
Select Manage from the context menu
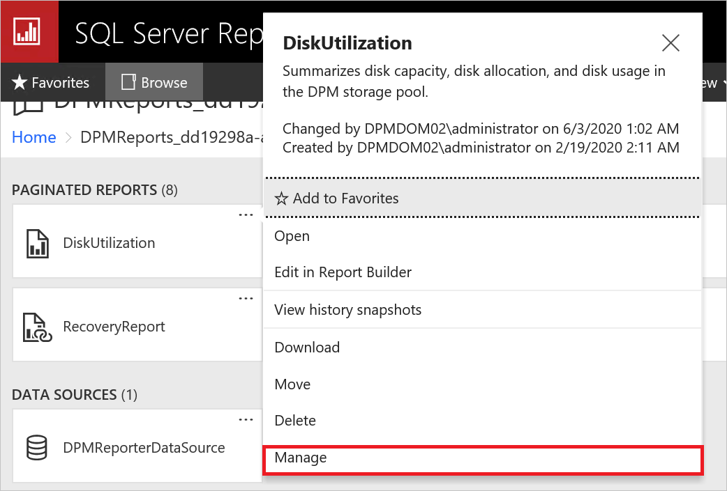(301, 458)
